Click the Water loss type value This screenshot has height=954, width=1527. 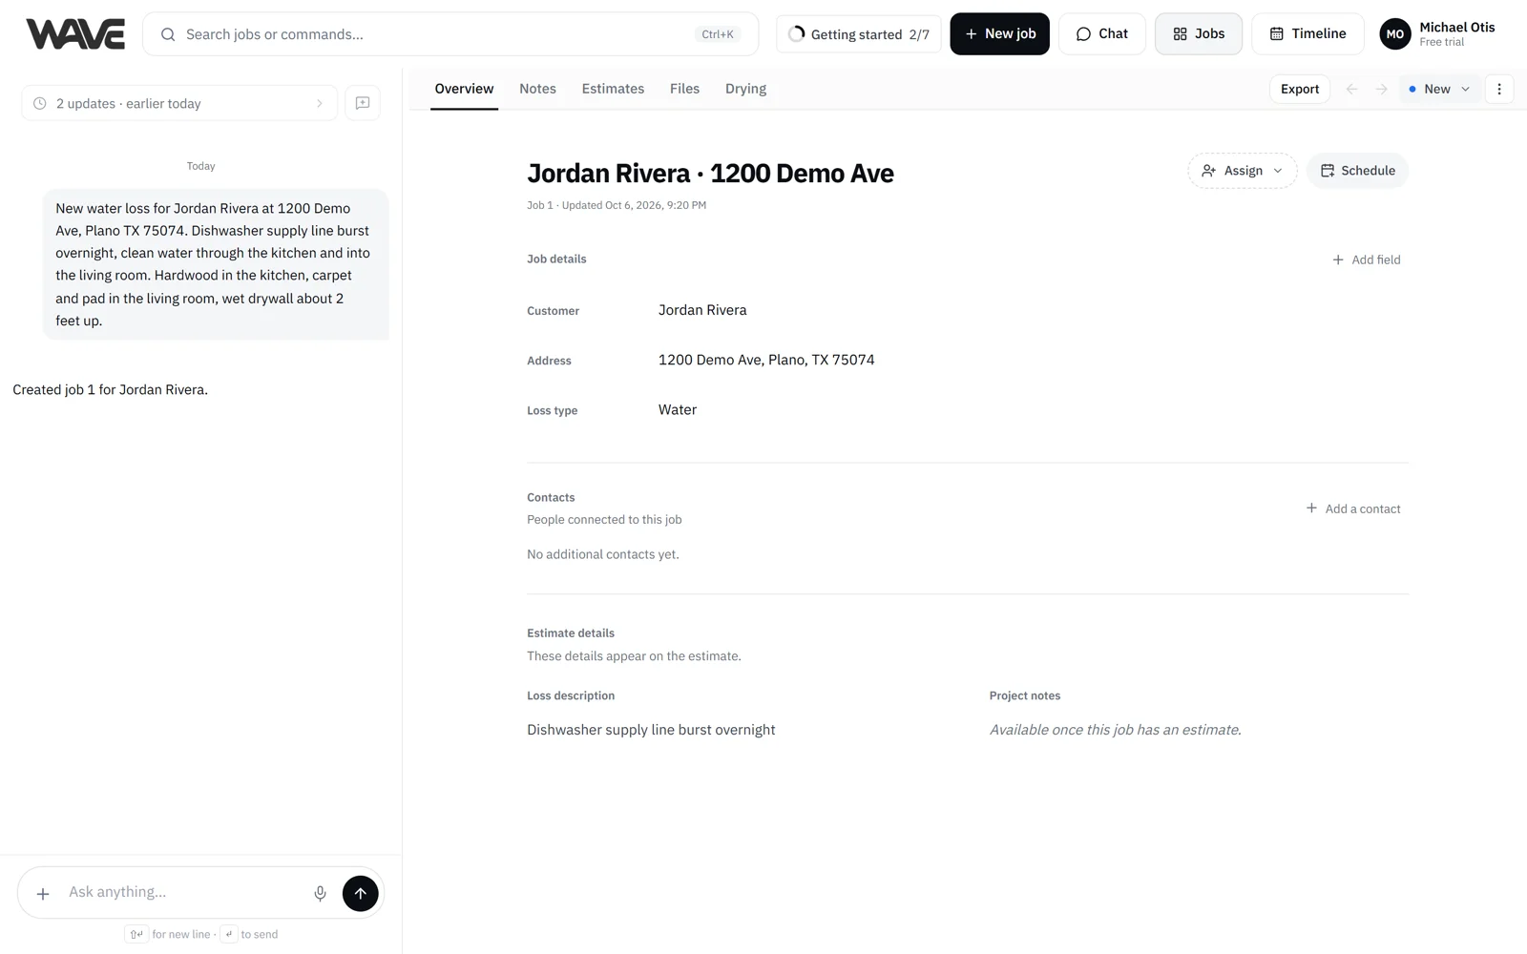678,409
